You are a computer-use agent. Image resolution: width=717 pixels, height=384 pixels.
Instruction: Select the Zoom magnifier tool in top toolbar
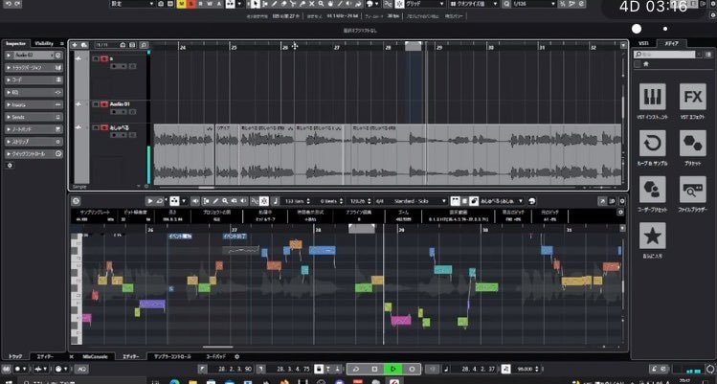[x=322, y=4]
